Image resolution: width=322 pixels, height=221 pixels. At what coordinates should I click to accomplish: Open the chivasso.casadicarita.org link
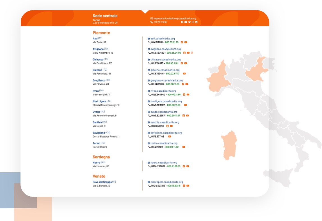165,60
